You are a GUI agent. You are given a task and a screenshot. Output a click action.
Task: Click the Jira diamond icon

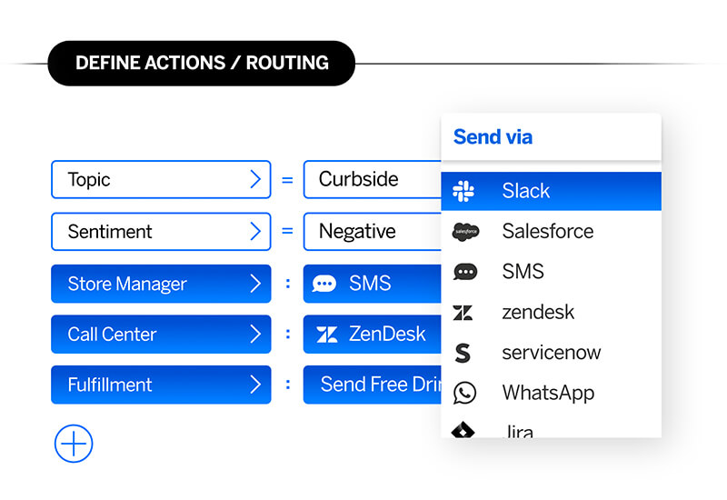click(463, 430)
